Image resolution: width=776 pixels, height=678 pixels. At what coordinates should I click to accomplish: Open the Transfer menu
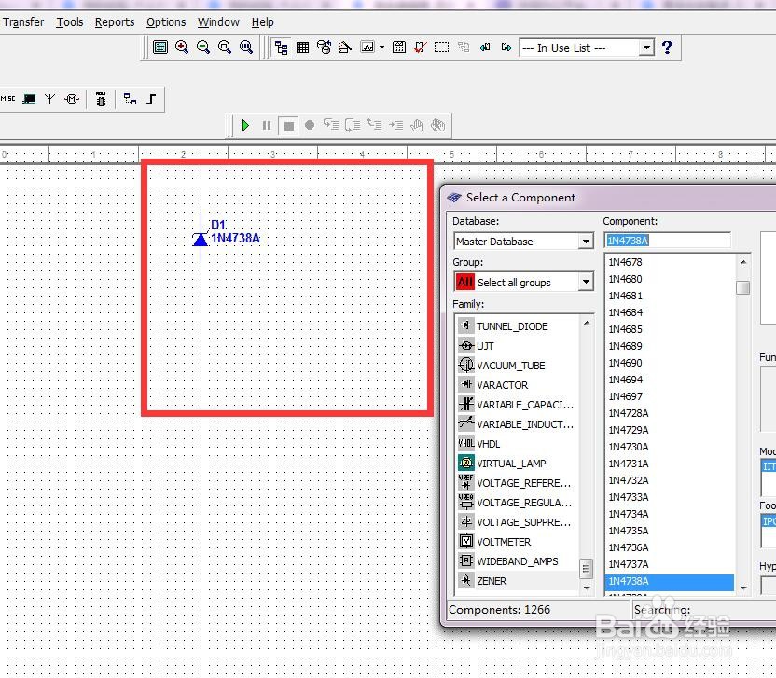click(x=22, y=22)
